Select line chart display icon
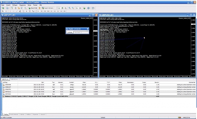The height and width of the screenshot is (119, 197). tap(66, 8)
